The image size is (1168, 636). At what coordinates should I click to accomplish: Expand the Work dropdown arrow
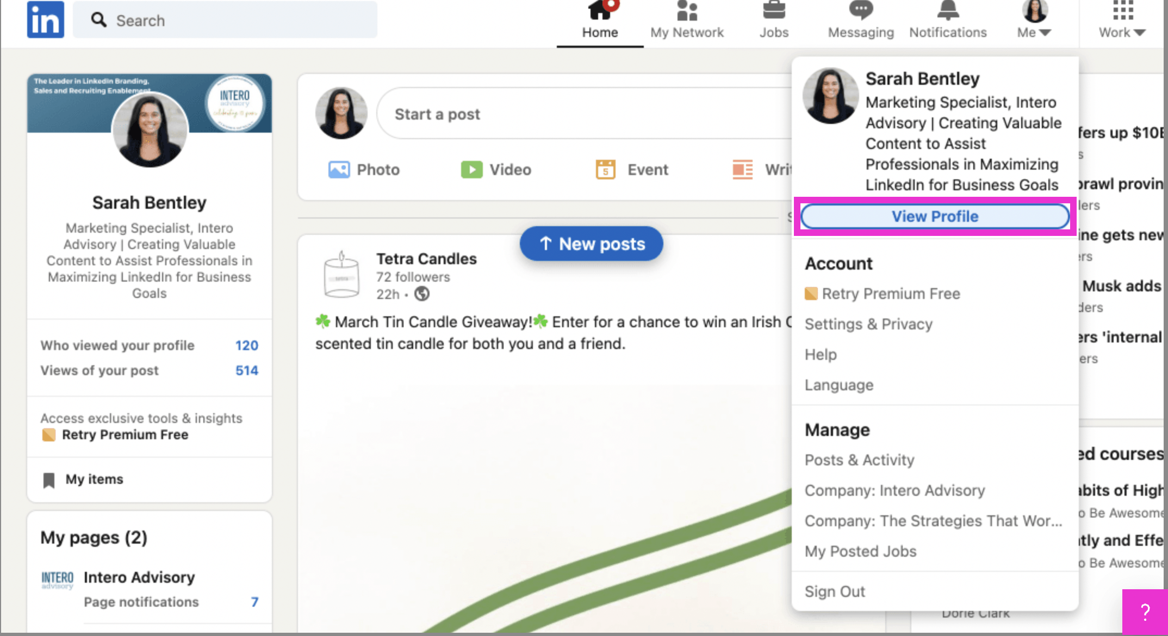click(x=1140, y=33)
